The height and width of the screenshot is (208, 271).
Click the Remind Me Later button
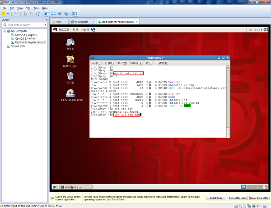(238, 198)
